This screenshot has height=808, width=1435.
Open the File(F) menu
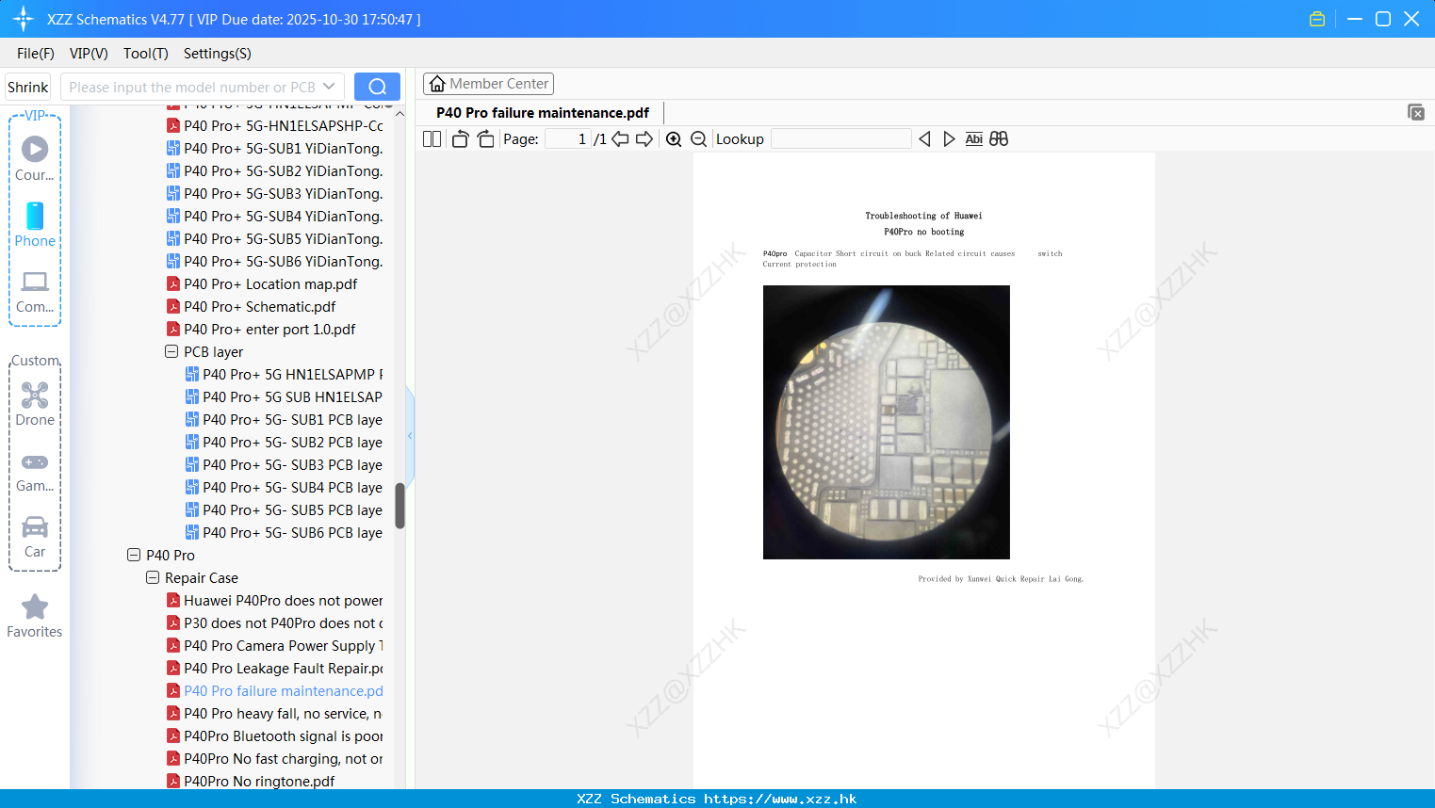pos(36,54)
